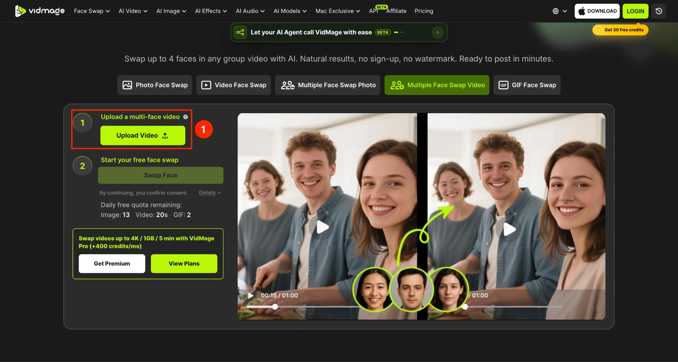This screenshot has width=678, height=362.
Task: Select the Asian woman face circle
Action: click(374, 290)
